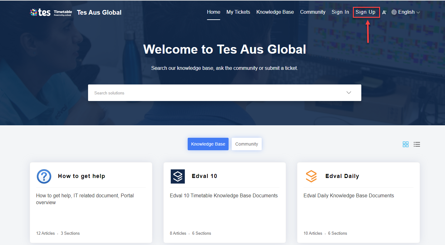
Task: Focus the Search solutions input field
Action: [x=225, y=93]
